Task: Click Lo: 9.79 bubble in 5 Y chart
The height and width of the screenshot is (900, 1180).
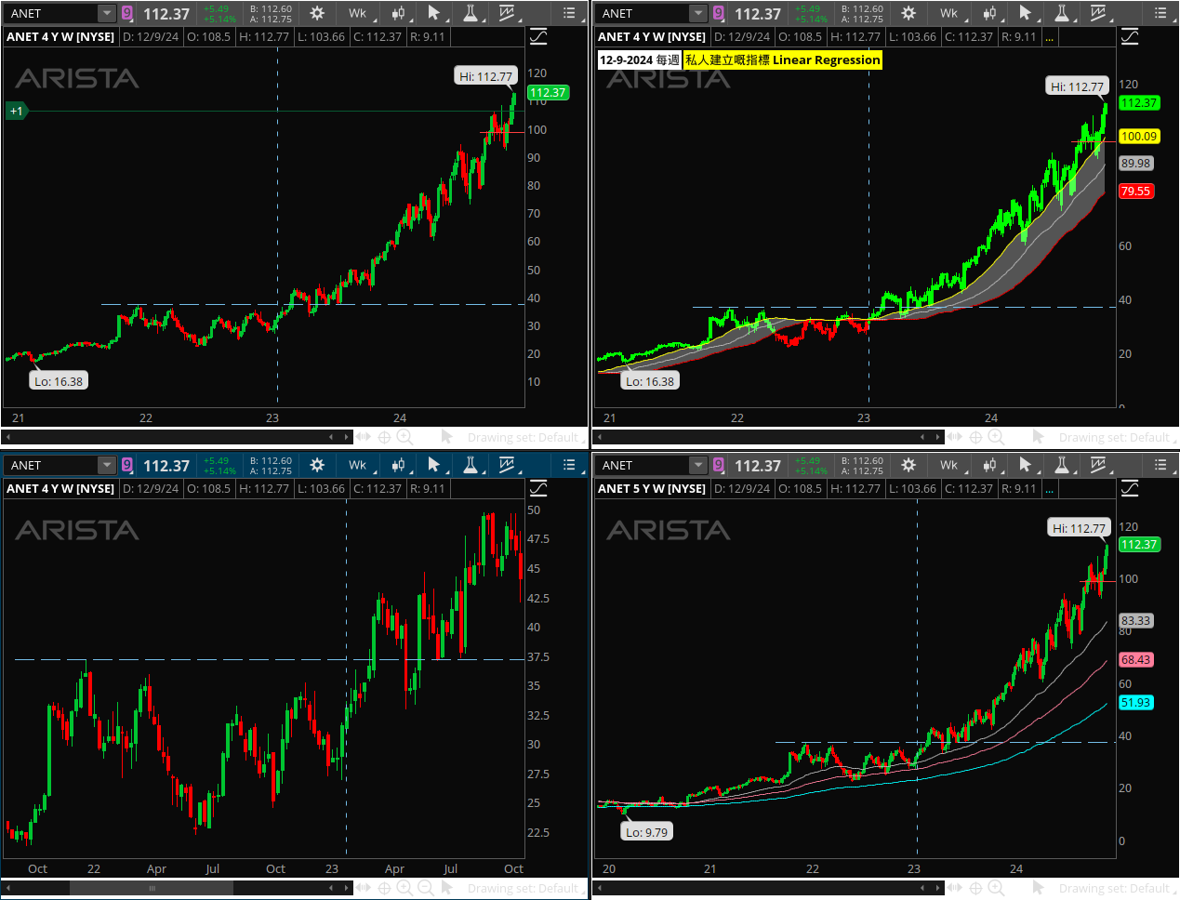Action: 646,832
